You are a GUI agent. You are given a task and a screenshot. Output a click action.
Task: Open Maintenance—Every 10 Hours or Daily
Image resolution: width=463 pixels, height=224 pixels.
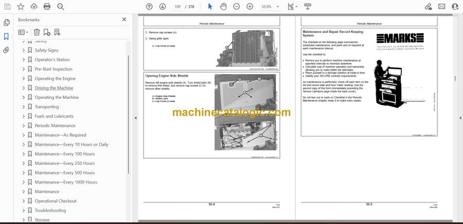click(72, 145)
